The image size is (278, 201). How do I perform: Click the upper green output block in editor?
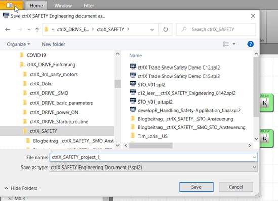point(266,103)
